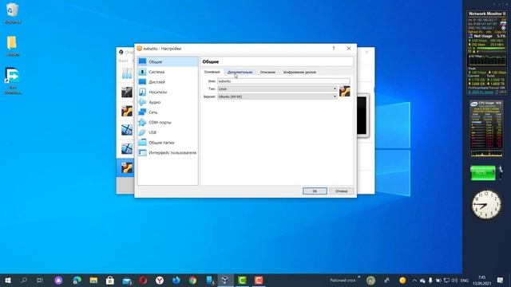511x287 pixels.
Task: Switch to the Основные tab
Action: point(212,72)
